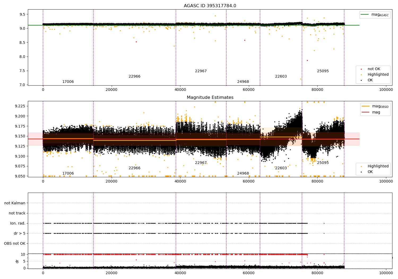Click OBSID label 24968 in the top plot
Screen dimensions: 398x279
click(x=243, y=82)
